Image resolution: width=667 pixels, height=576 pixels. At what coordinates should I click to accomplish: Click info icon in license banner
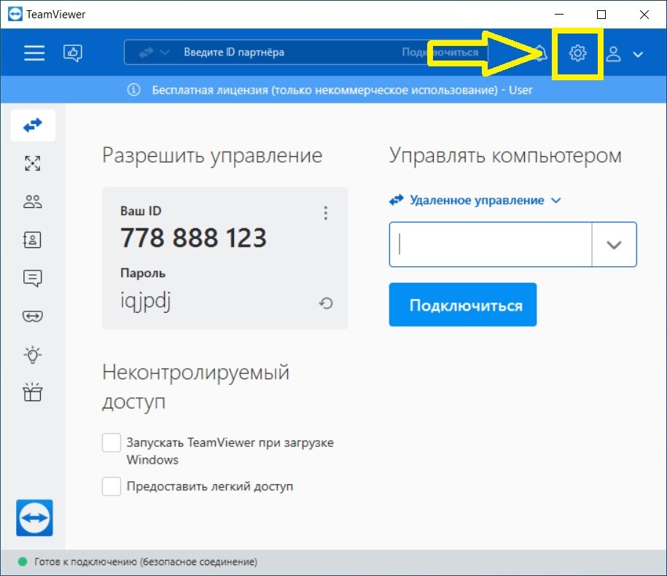point(133,90)
